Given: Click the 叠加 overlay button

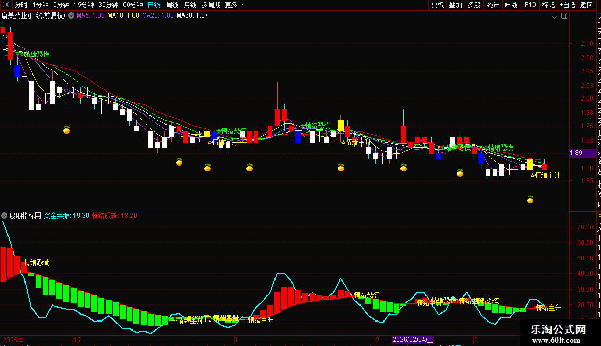Looking at the screenshot, I should (456, 5).
